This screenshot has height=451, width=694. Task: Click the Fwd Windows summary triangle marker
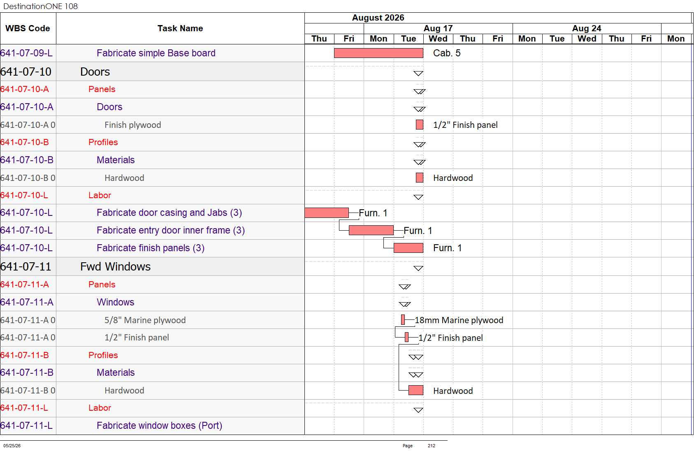click(x=418, y=268)
